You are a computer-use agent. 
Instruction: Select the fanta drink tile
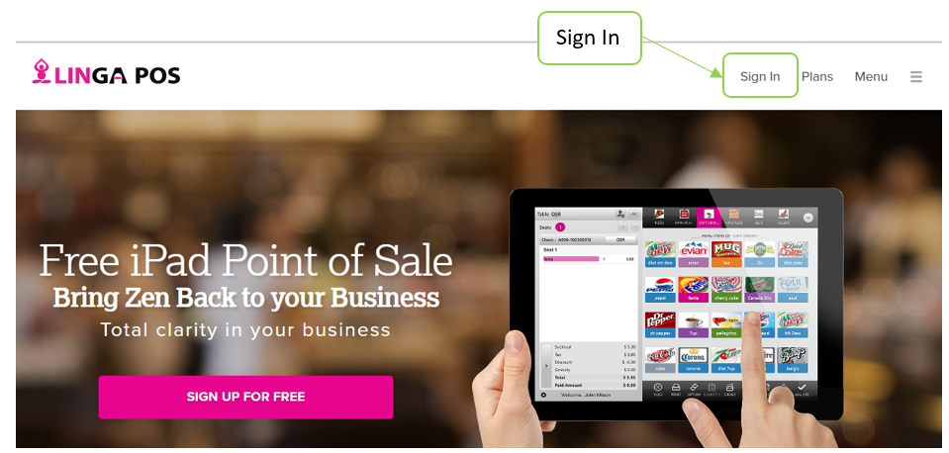click(x=694, y=289)
